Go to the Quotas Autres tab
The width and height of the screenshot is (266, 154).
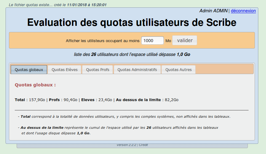178,69
